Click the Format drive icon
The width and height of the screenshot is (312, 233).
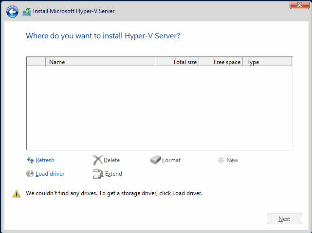click(x=155, y=160)
